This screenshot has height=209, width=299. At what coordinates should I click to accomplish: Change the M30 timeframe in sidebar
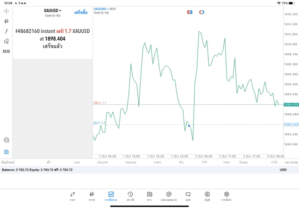6,51
